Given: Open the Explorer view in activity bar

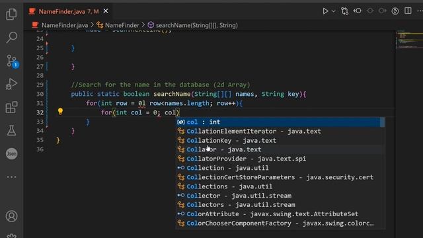Looking at the screenshot, I should tap(11, 14).
